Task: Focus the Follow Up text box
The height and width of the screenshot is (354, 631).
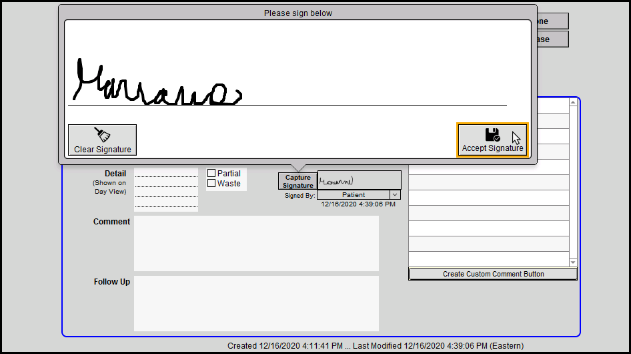Action: point(256,303)
